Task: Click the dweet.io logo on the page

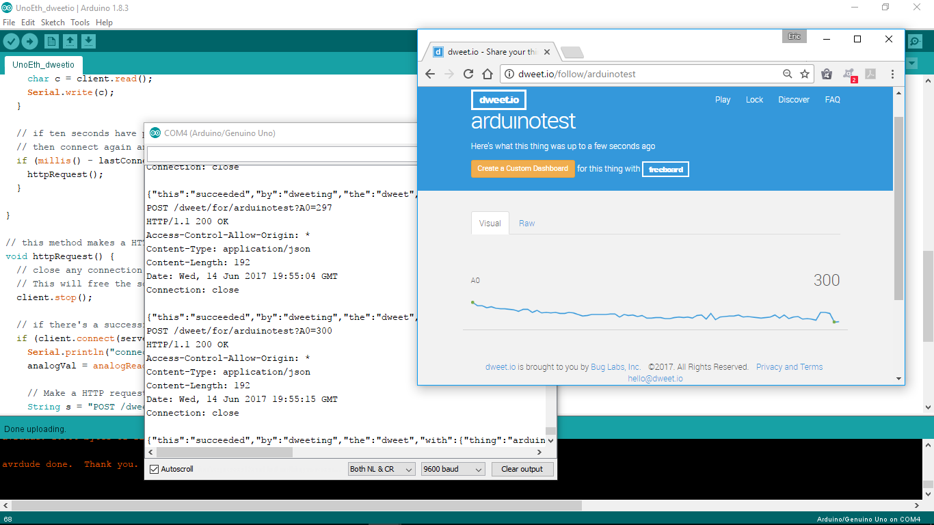Action: 498,100
